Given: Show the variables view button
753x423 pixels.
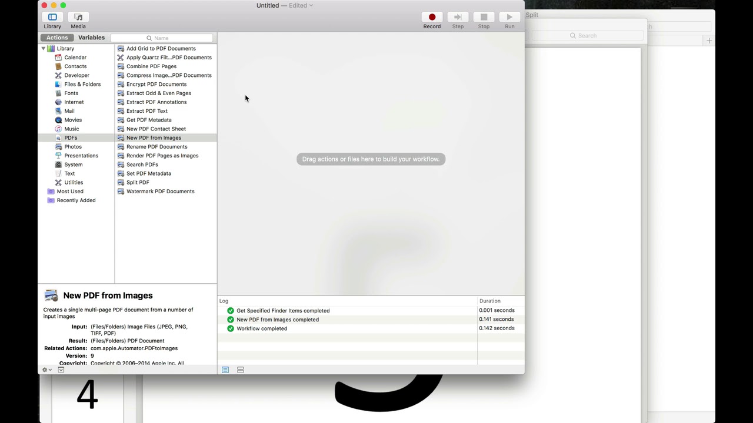Looking at the screenshot, I should 241,370.
